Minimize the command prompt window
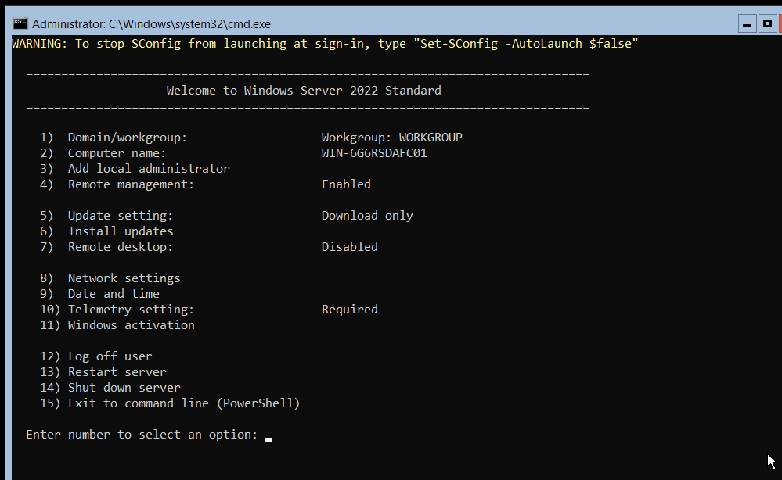Image resolution: width=782 pixels, height=480 pixels. (747, 23)
